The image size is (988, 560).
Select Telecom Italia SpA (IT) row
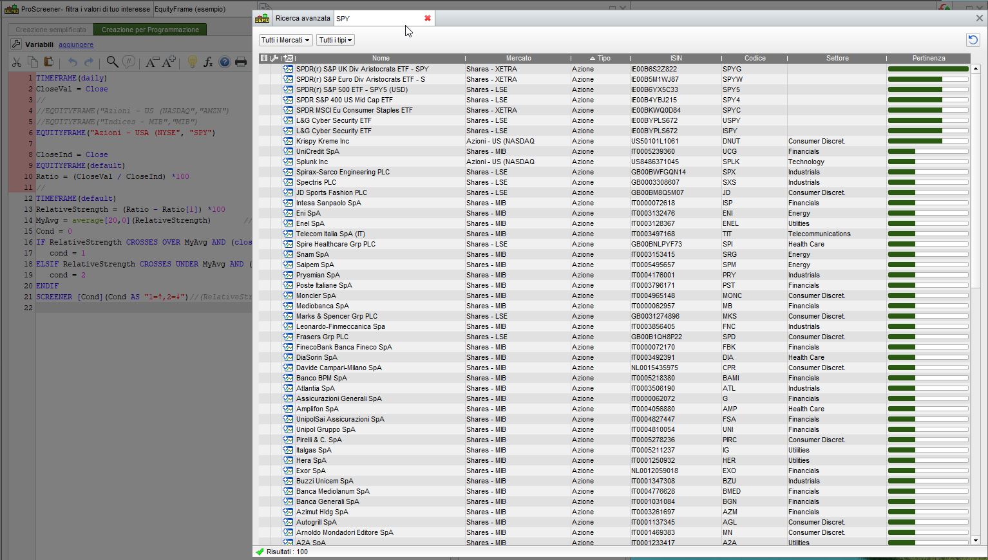tap(614, 234)
